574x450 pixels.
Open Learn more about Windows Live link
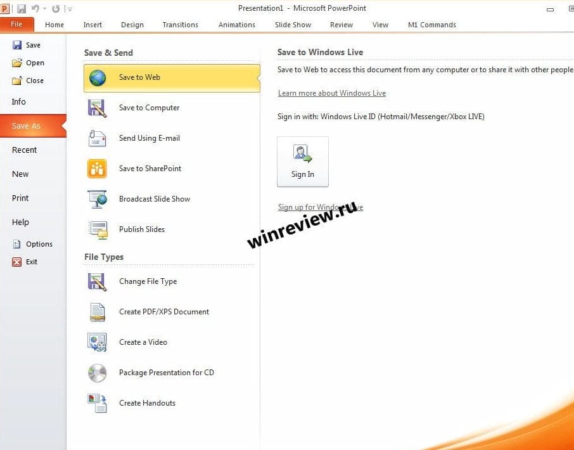pyautogui.click(x=331, y=93)
